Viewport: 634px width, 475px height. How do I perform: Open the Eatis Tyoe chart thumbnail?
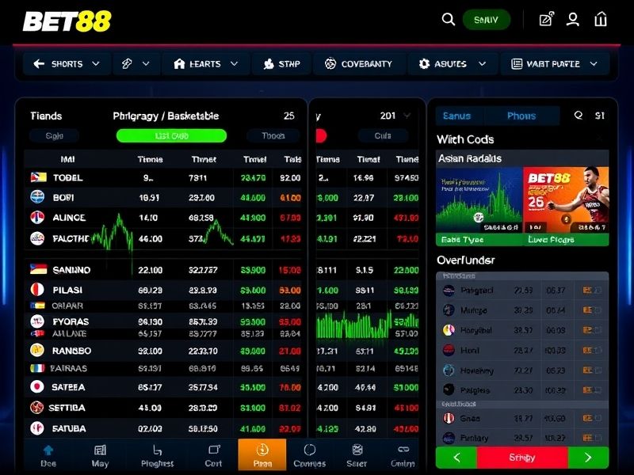click(479, 200)
